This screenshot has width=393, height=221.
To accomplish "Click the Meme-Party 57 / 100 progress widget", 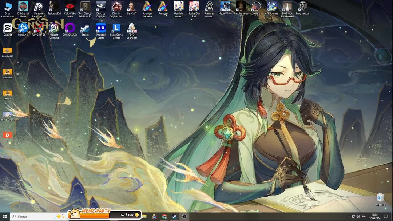I will [104, 214].
